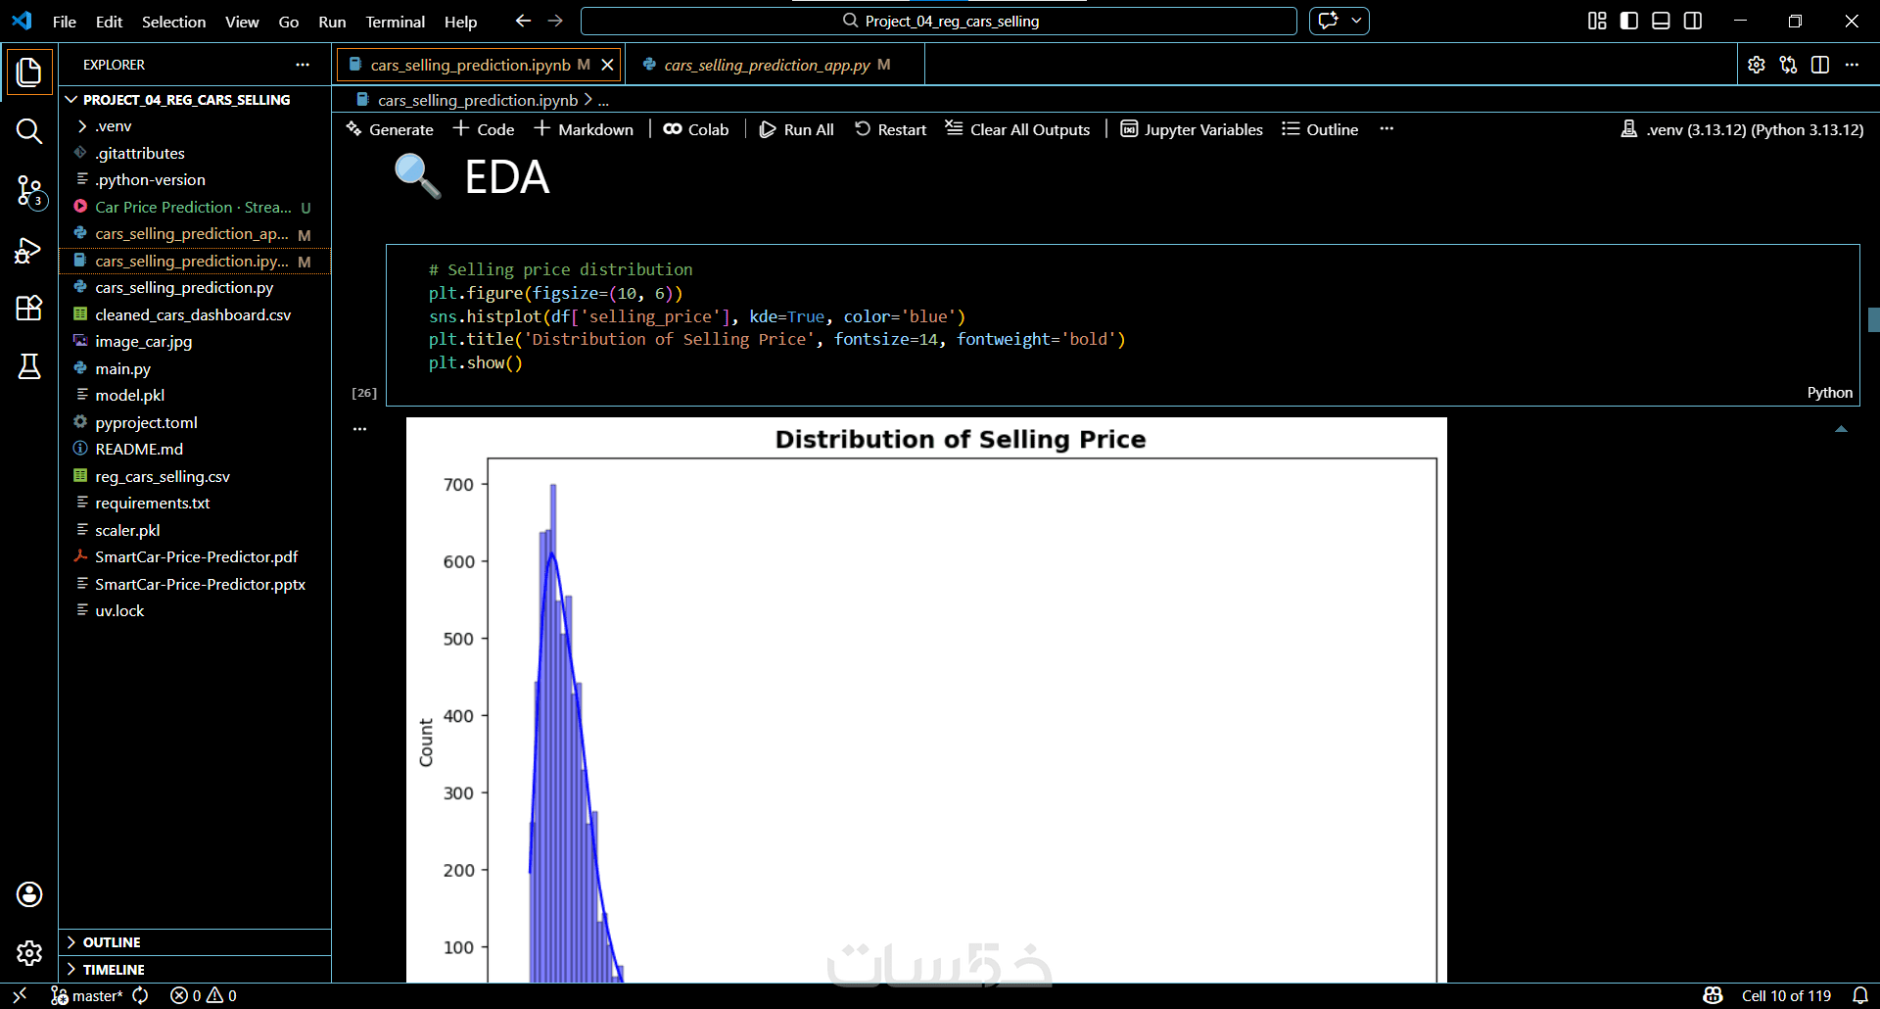Open the Run and Debug view

pyautogui.click(x=29, y=251)
